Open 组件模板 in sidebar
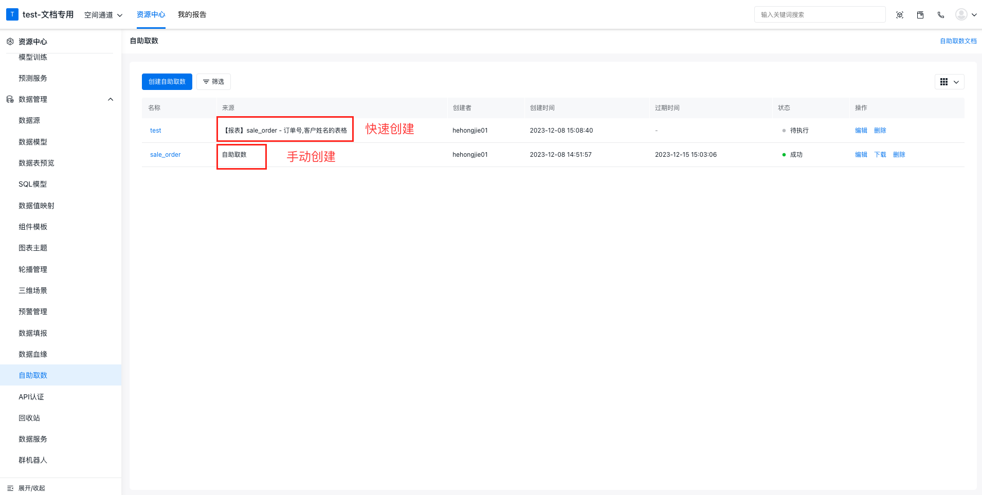This screenshot has width=982, height=495. point(33,227)
